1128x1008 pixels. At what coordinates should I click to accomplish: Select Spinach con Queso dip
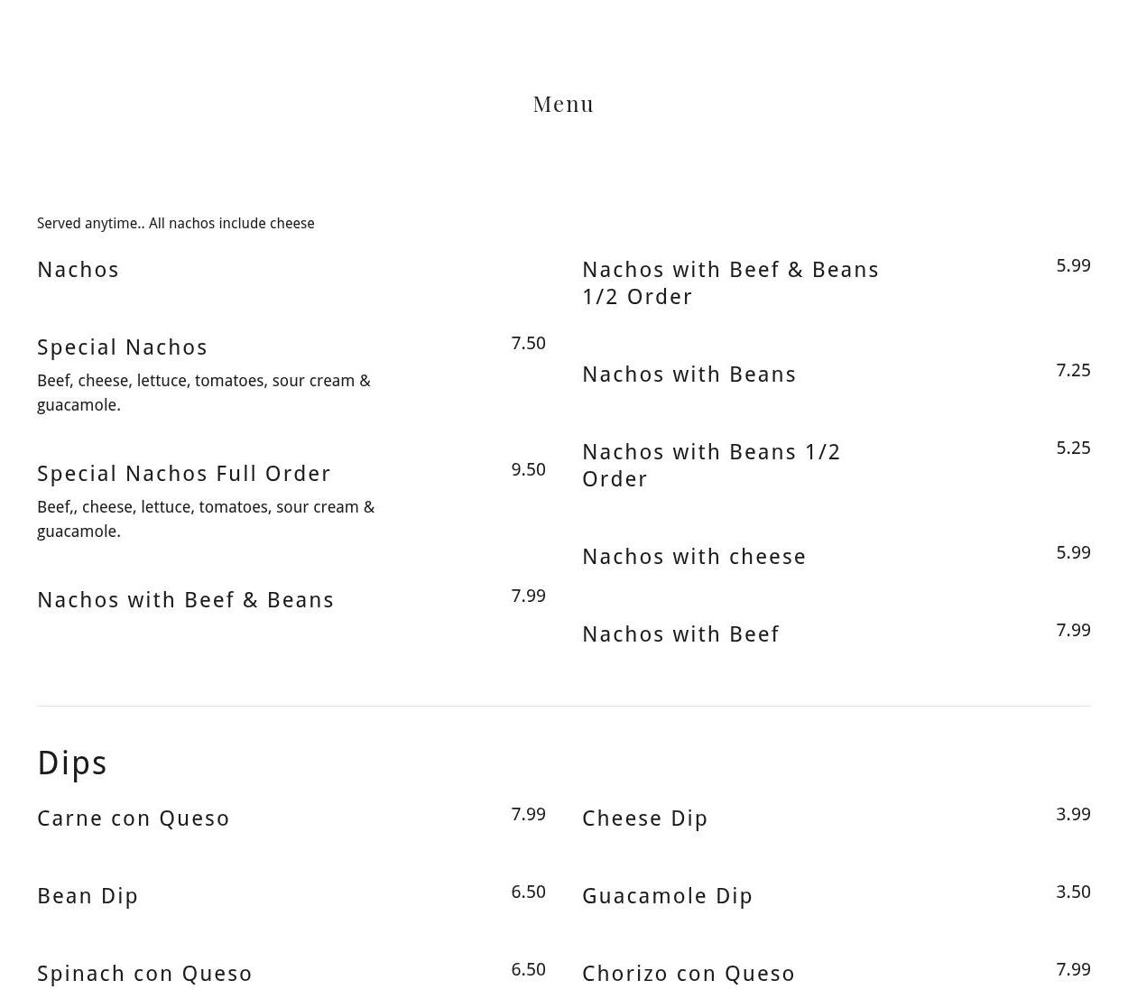coord(145,974)
